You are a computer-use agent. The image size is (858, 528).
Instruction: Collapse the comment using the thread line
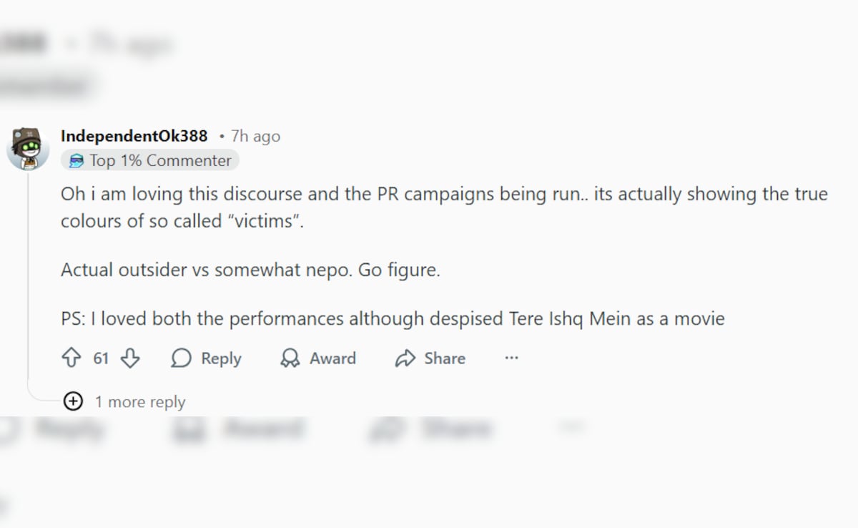(x=28, y=286)
